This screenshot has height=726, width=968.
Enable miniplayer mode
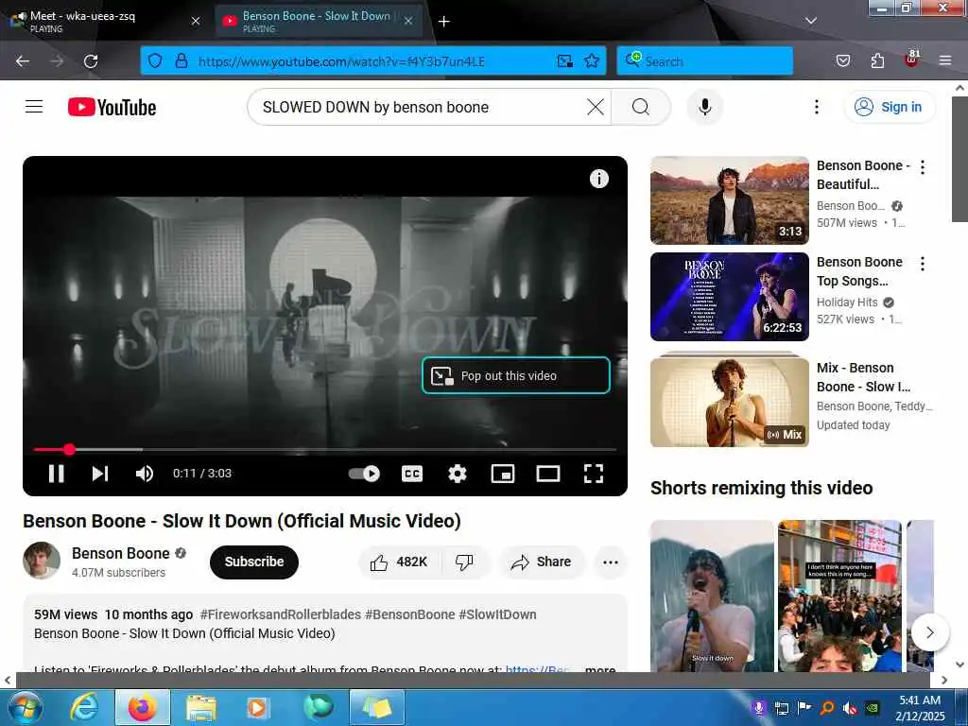[503, 474]
